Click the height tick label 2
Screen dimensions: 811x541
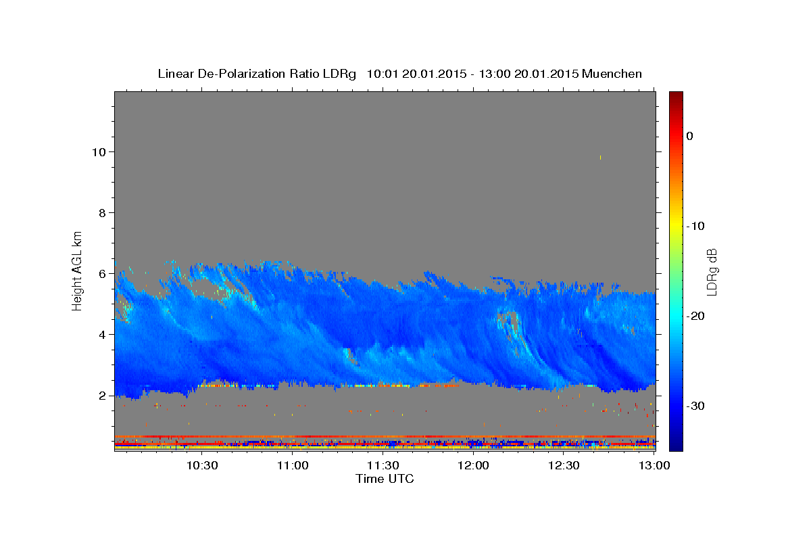tap(103, 396)
